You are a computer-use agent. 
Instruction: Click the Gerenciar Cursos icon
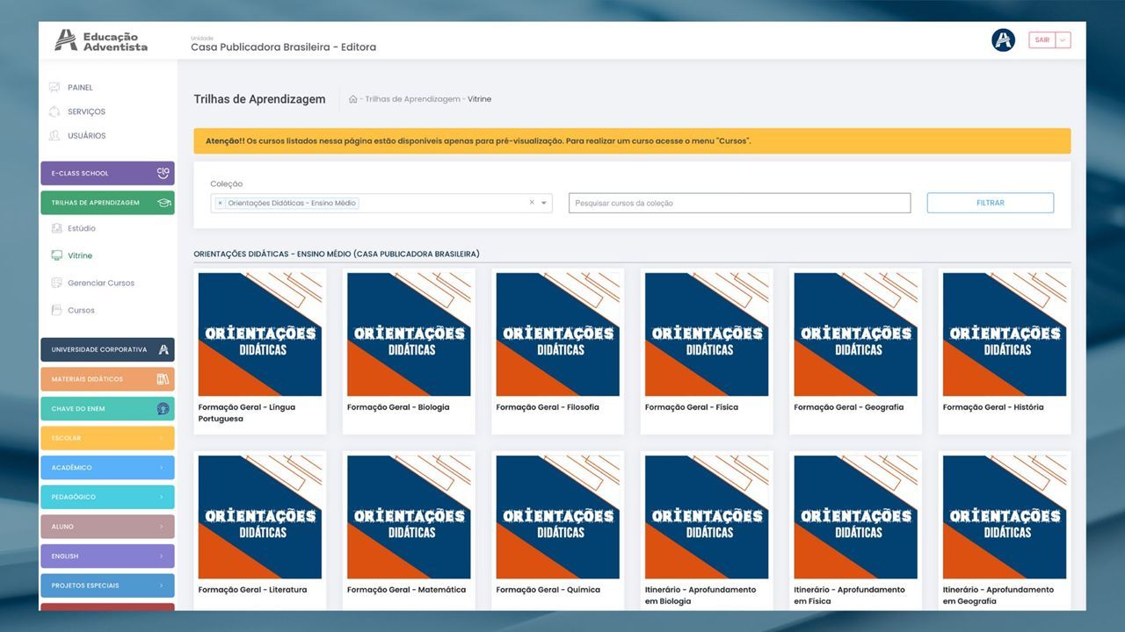[56, 283]
